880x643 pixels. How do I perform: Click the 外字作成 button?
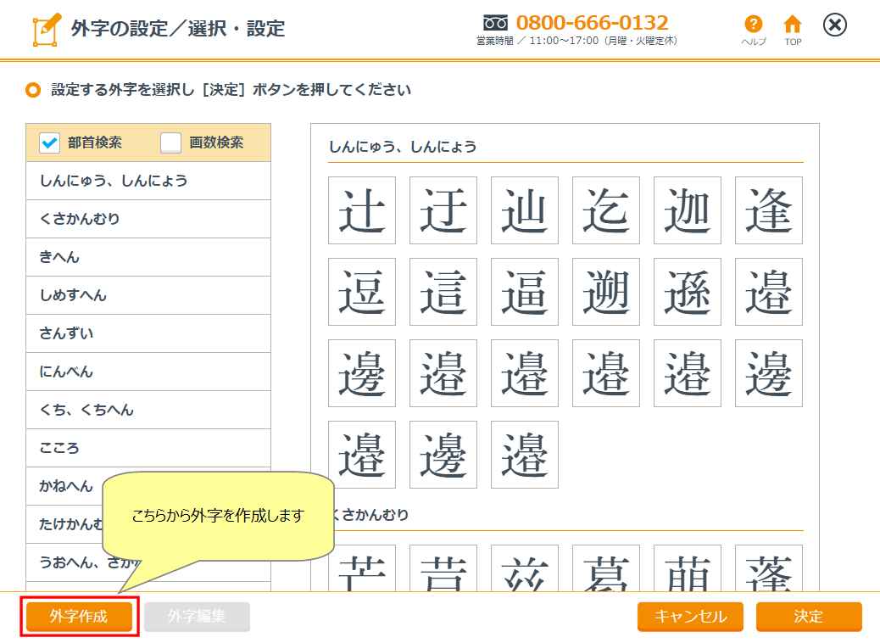click(x=79, y=617)
